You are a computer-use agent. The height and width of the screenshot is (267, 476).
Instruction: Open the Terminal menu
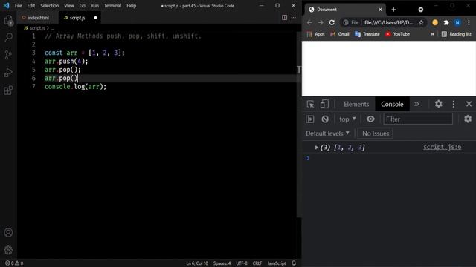coord(112,6)
